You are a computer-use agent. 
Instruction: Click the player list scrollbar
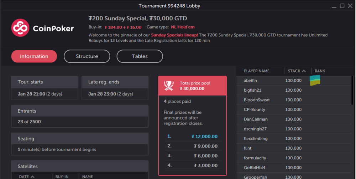point(352,90)
